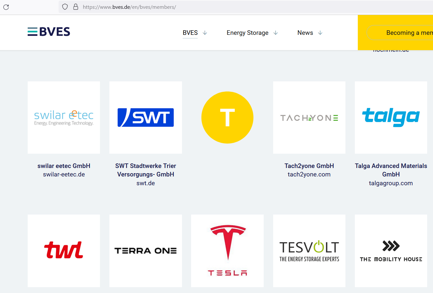
Task: Open the Tach2yone logo tile
Action: (x=309, y=118)
